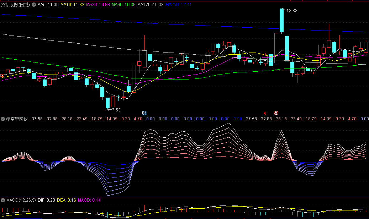Click the 财 financial event marker
369x219 pixels.
[144, 113]
